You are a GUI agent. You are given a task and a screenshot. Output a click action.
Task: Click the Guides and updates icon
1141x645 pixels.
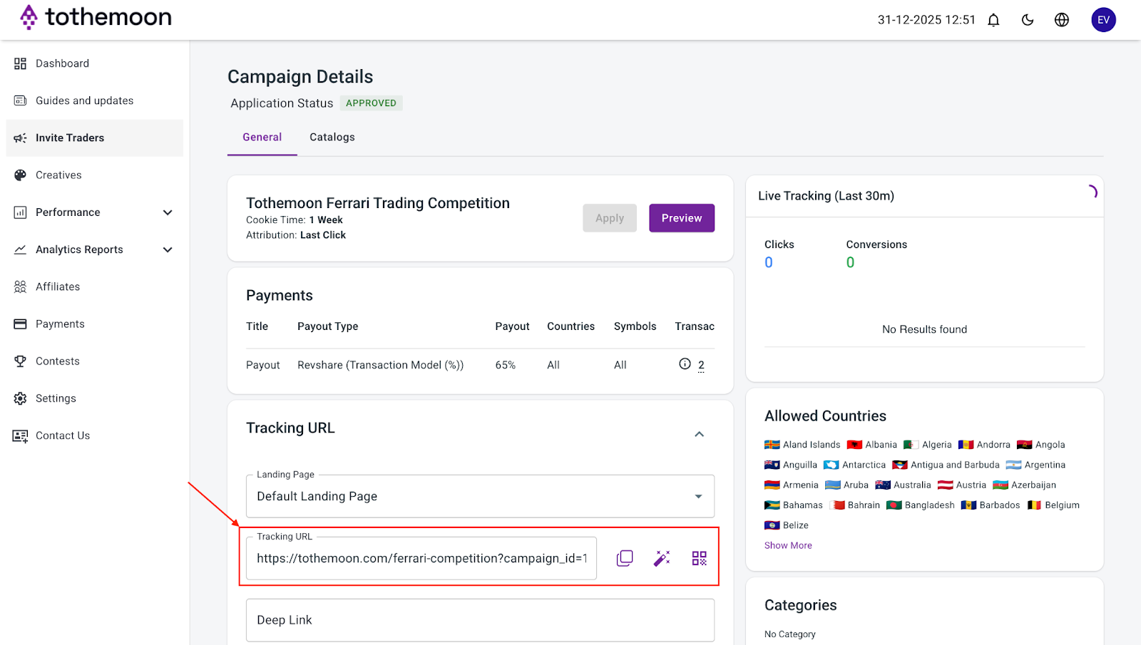[x=20, y=100]
